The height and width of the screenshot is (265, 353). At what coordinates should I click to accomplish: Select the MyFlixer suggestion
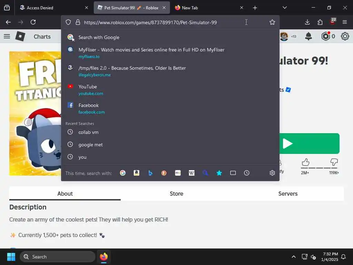[170, 53]
